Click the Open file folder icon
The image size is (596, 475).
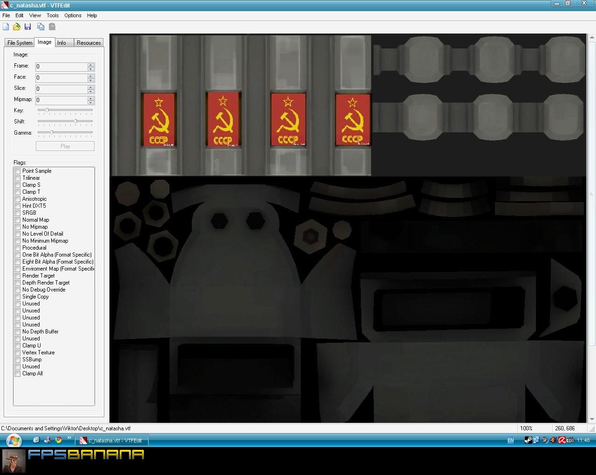click(x=17, y=27)
